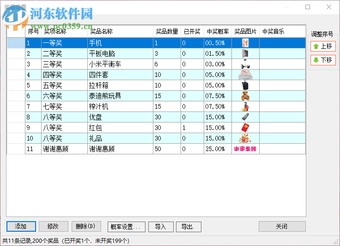Click the 关闭 close button
Viewport: 340px width, 246px height.
[282, 226]
